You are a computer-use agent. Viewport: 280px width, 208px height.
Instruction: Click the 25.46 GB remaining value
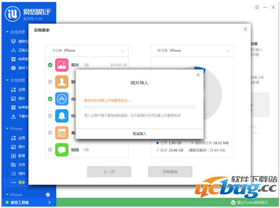(x=176, y=150)
